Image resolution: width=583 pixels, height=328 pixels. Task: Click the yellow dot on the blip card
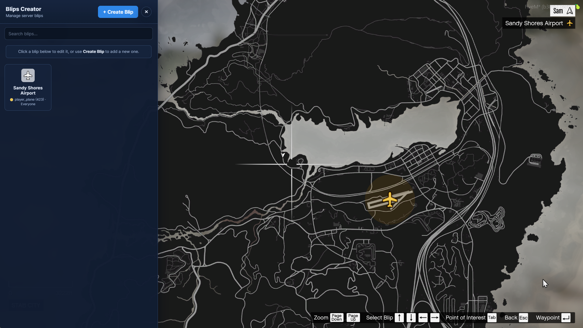(x=12, y=100)
